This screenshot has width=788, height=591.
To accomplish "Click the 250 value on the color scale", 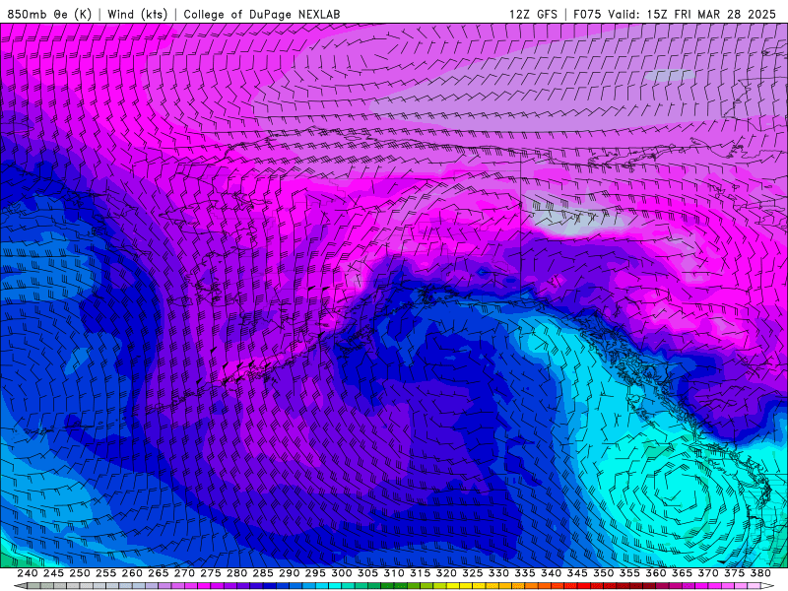I will click(x=80, y=573).
